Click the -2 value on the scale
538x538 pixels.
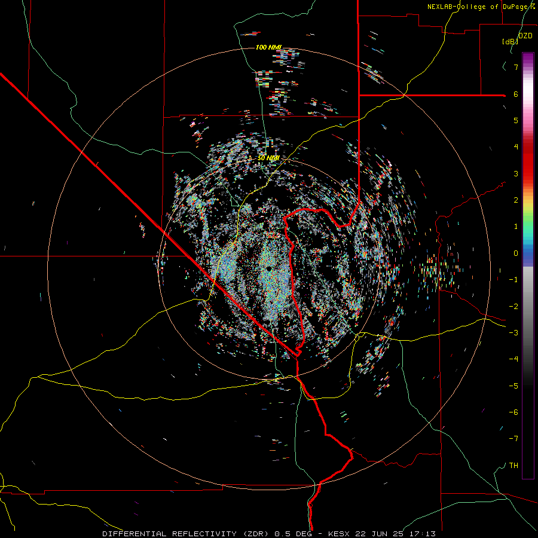point(513,307)
